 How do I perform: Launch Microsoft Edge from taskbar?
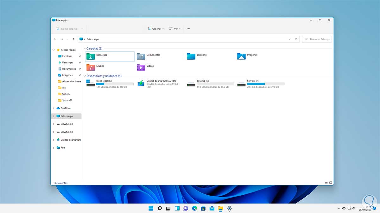point(194,208)
